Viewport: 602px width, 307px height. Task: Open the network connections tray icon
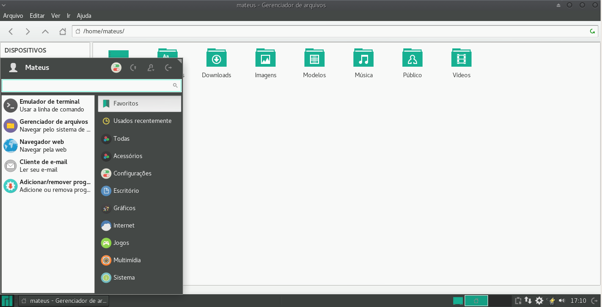pos(528,301)
